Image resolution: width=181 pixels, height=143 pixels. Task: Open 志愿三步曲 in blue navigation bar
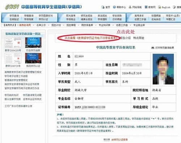coord(140,19)
